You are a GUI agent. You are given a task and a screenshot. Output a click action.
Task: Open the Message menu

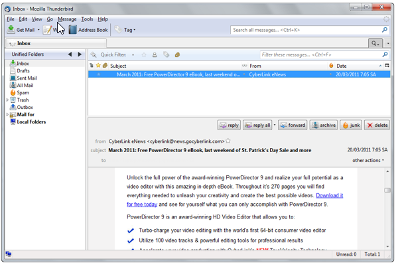(x=67, y=19)
